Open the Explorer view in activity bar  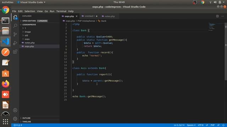click(x=15, y=17)
